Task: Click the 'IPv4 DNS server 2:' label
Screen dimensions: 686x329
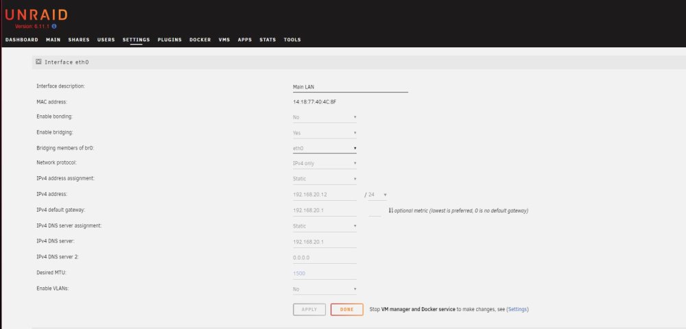Action: point(58,256)
